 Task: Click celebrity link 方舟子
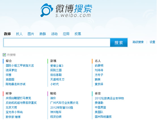point(99,75)
